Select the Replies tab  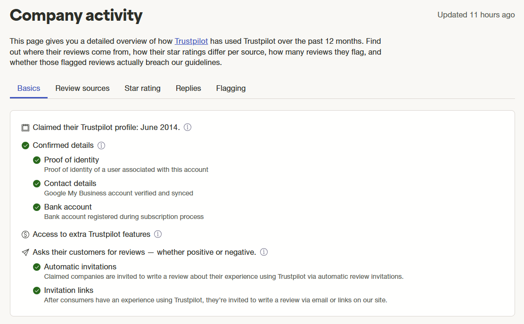[x=188, y=88]
